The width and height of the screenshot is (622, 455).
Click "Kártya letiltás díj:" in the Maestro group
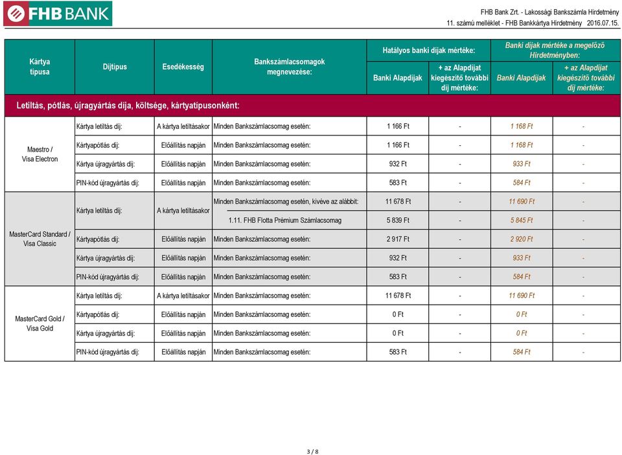point(99,126)
